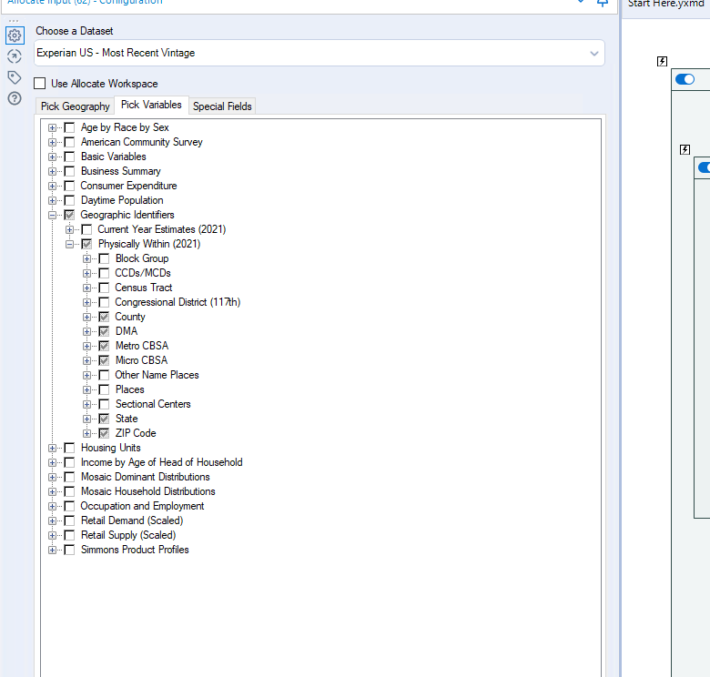Viewport: 710px width, 677px height.
Task: Check the Retail Supply (Scaled) checkbox
Action: [x=69, y=535]
